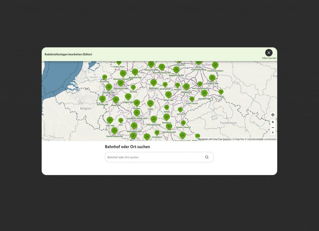Open the OpenStreetMap contributors link
Screen dimensions: 319x231
click(262, 139)
